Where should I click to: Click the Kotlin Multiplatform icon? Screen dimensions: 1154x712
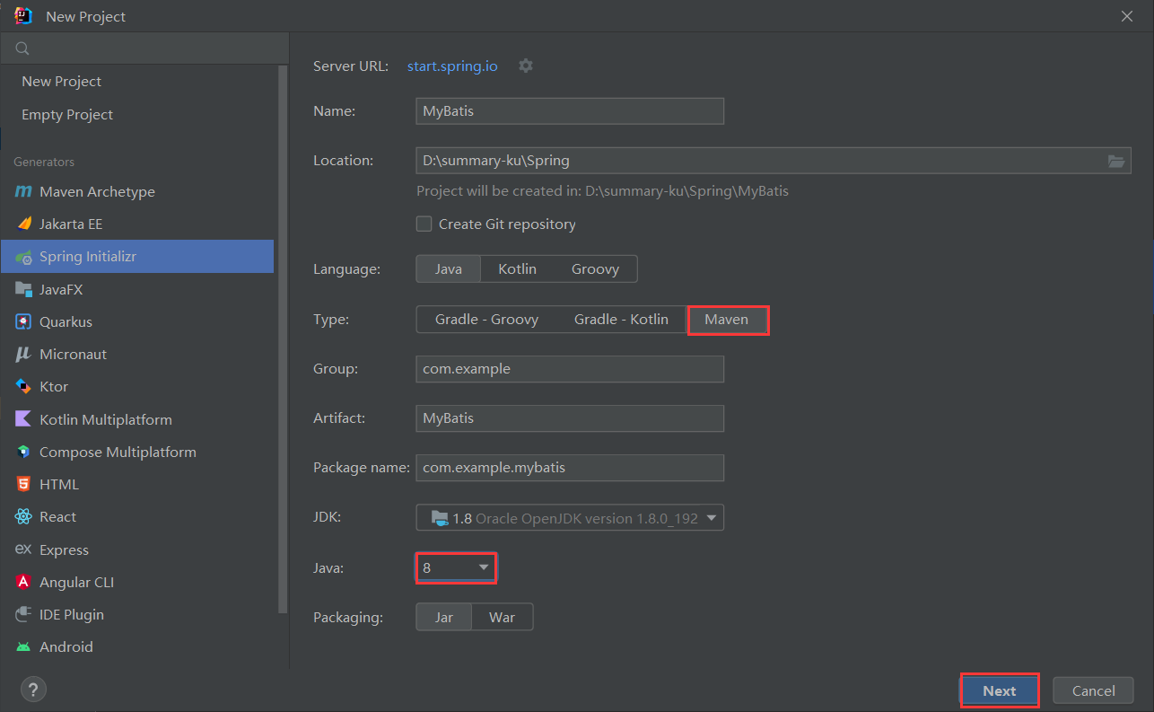23,419
